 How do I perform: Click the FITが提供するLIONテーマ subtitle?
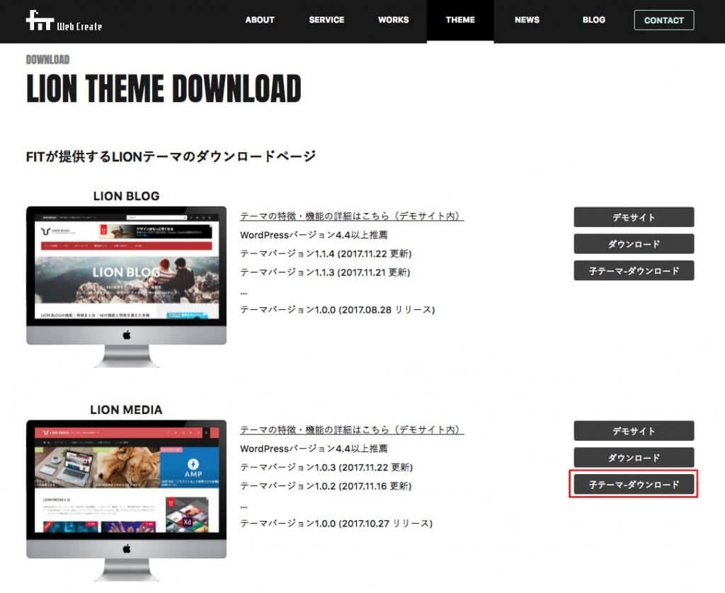pos(171,156)
